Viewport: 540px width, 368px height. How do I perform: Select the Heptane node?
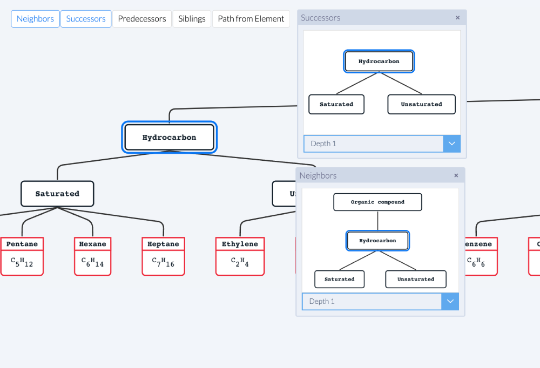click(163, 256)
